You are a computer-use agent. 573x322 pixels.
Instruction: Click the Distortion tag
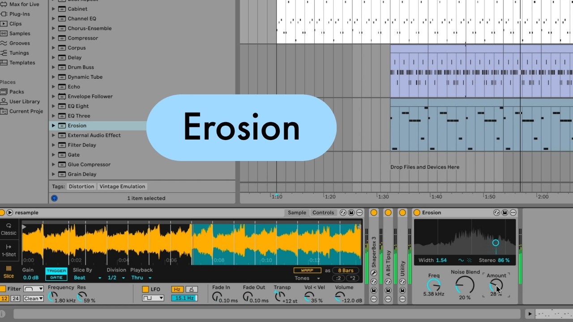[81, 186]
